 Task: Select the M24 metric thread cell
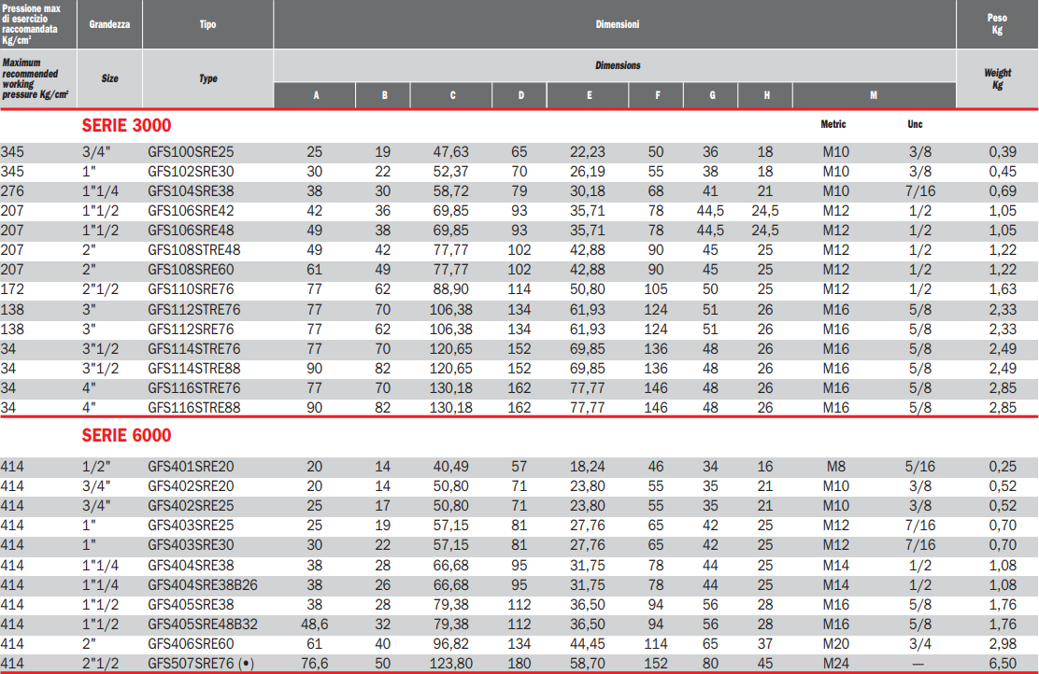pyautogui.click(x=836, y=663)
